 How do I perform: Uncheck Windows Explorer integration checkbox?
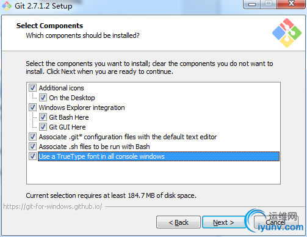tap(32, 108)
